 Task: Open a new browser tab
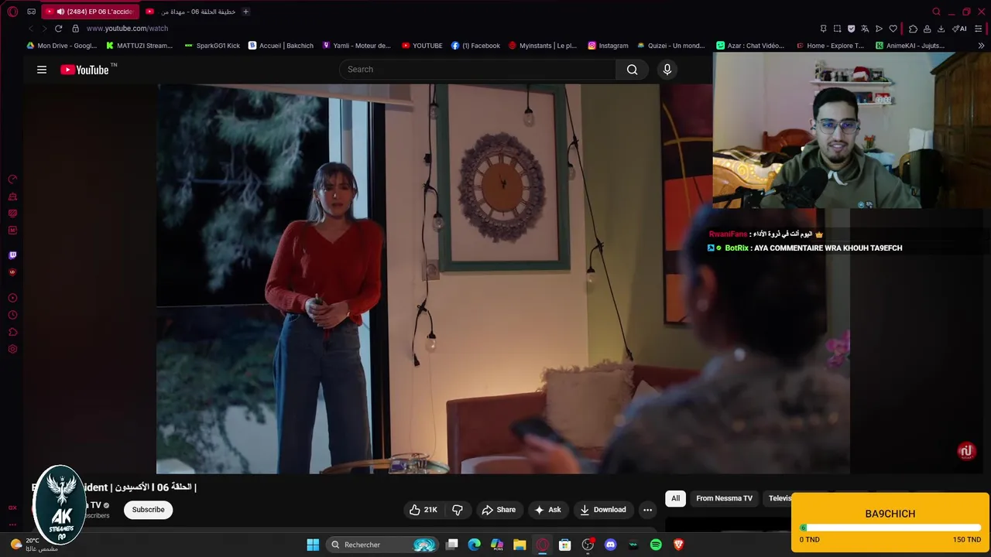pos(245,12)
